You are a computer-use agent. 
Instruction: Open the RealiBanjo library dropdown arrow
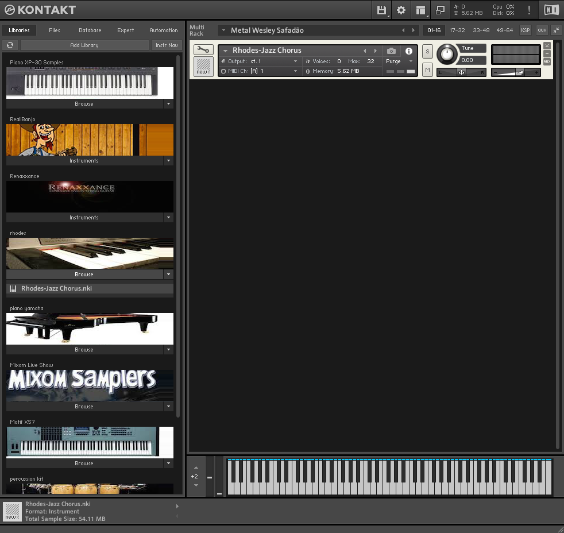coord(168,160)
